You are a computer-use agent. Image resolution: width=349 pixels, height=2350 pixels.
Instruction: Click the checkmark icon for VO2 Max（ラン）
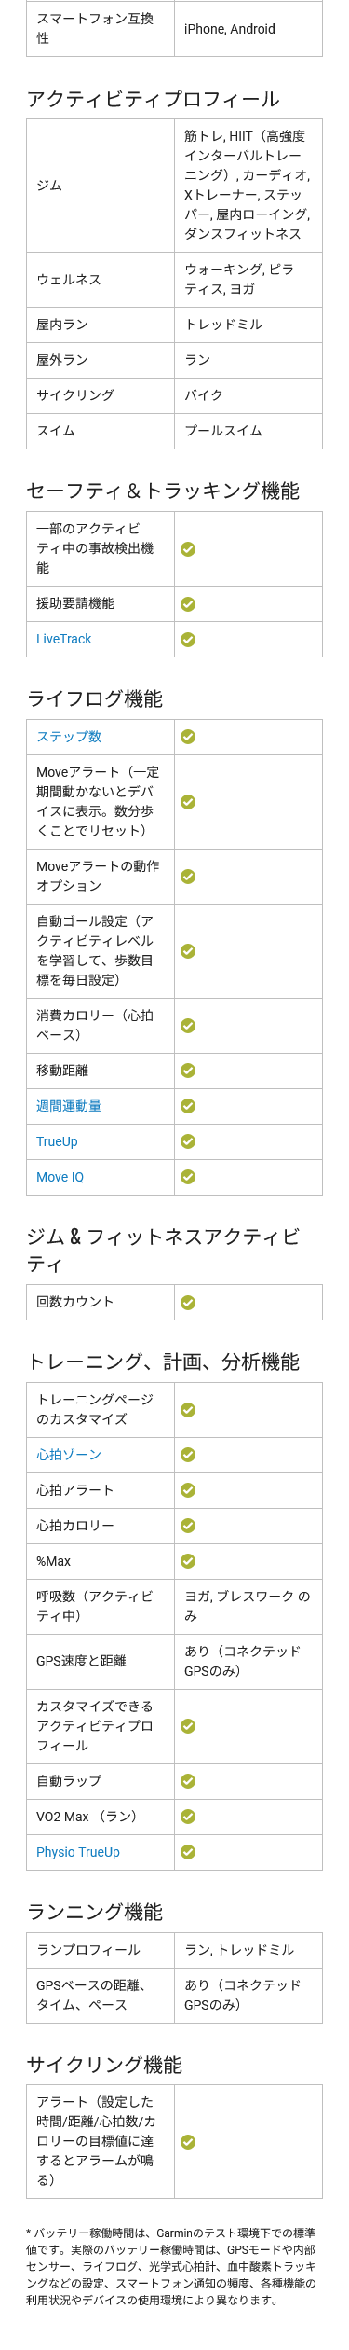point(188,1817)
